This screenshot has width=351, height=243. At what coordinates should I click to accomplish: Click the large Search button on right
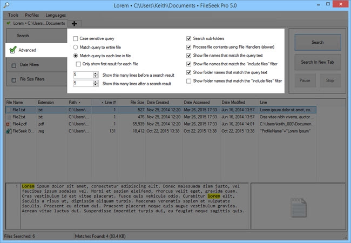(318, 42)
